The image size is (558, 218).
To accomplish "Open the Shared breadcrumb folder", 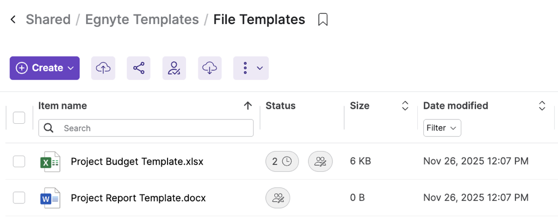I will (48, 20).
